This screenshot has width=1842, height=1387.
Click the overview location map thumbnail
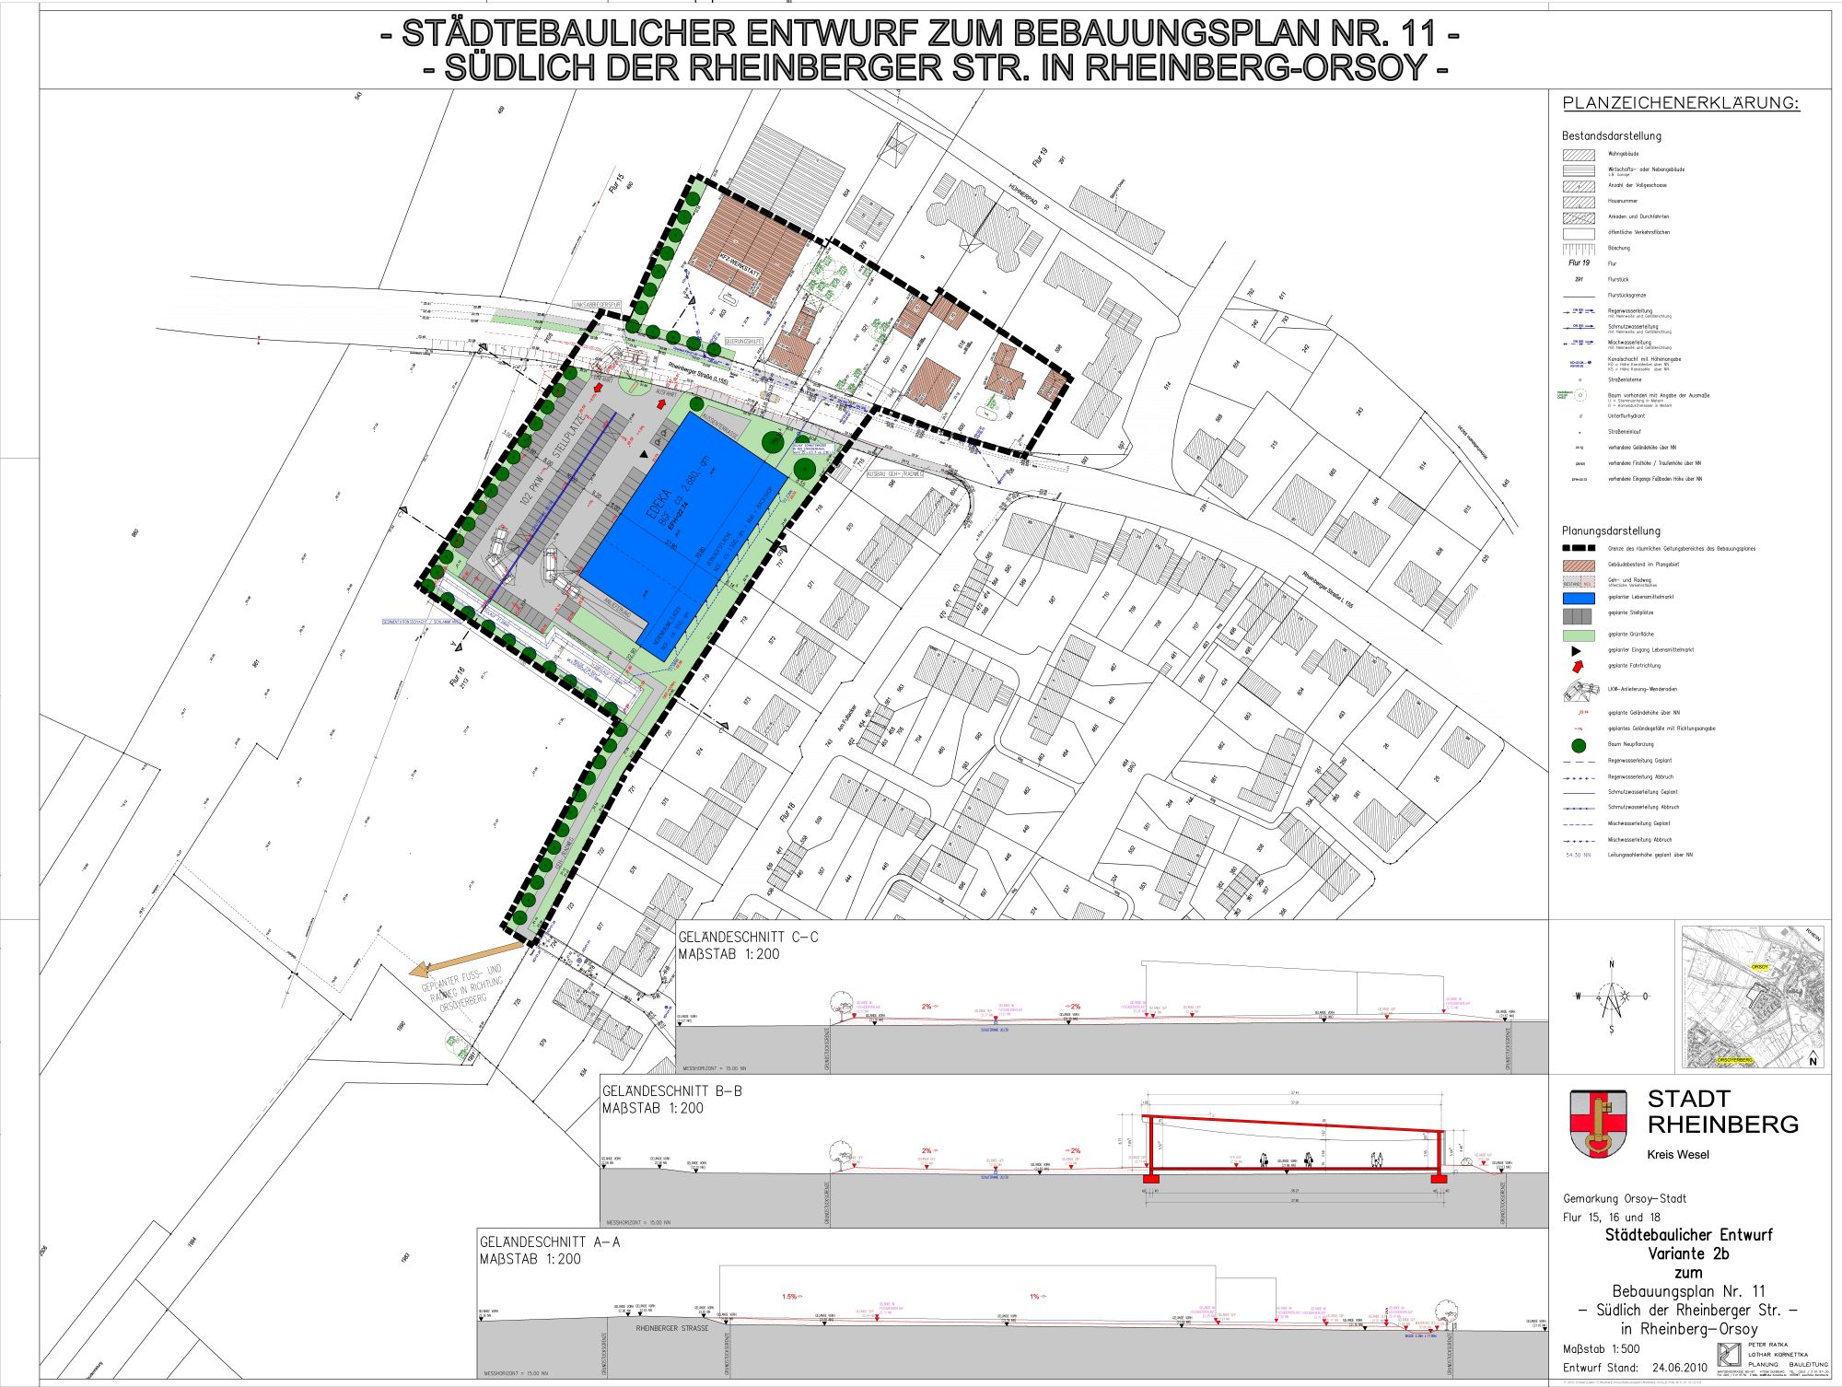[x=1753, y=997]
